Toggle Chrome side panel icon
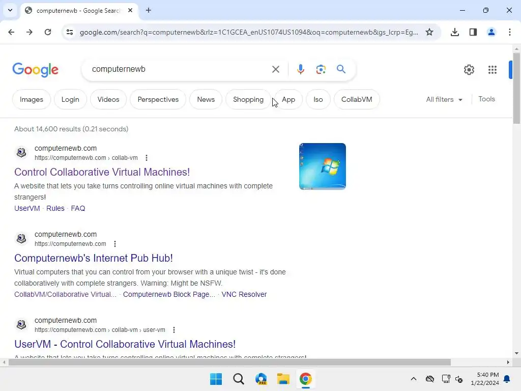Viewport: 521px width, 391px height. [473, 32]
